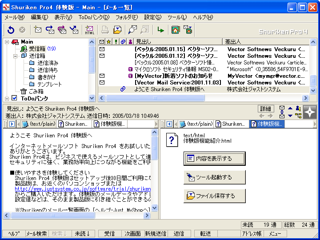The height and width of the screenshot is (240, 320).
Task: Open the green address book house icon
Action: point(176,30)
